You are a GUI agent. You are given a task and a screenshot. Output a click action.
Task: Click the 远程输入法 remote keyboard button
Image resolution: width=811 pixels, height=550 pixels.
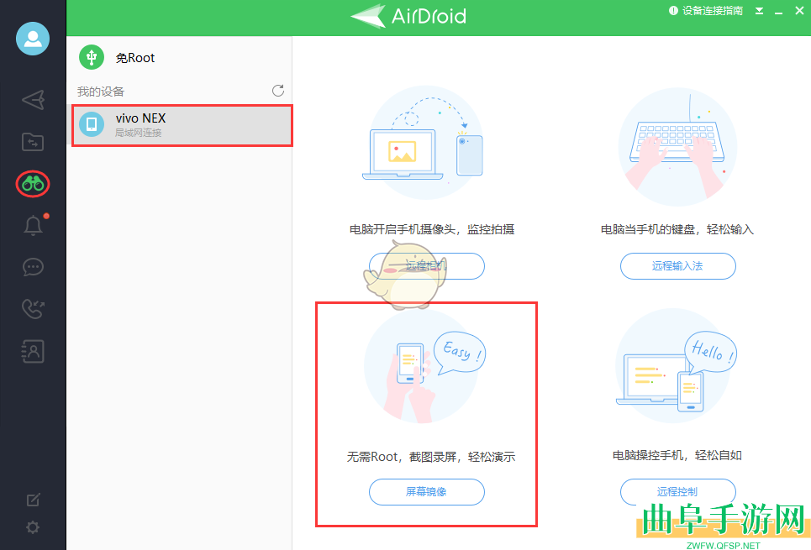(x=677, y=266)
